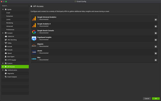161x101 pixels.
Task: Click the Exclude icon in sidebar
Action: pyautogui.click(x=6, y=50)
